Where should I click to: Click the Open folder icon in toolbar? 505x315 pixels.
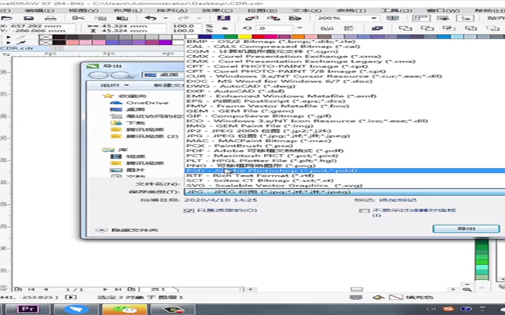(6, 18)
